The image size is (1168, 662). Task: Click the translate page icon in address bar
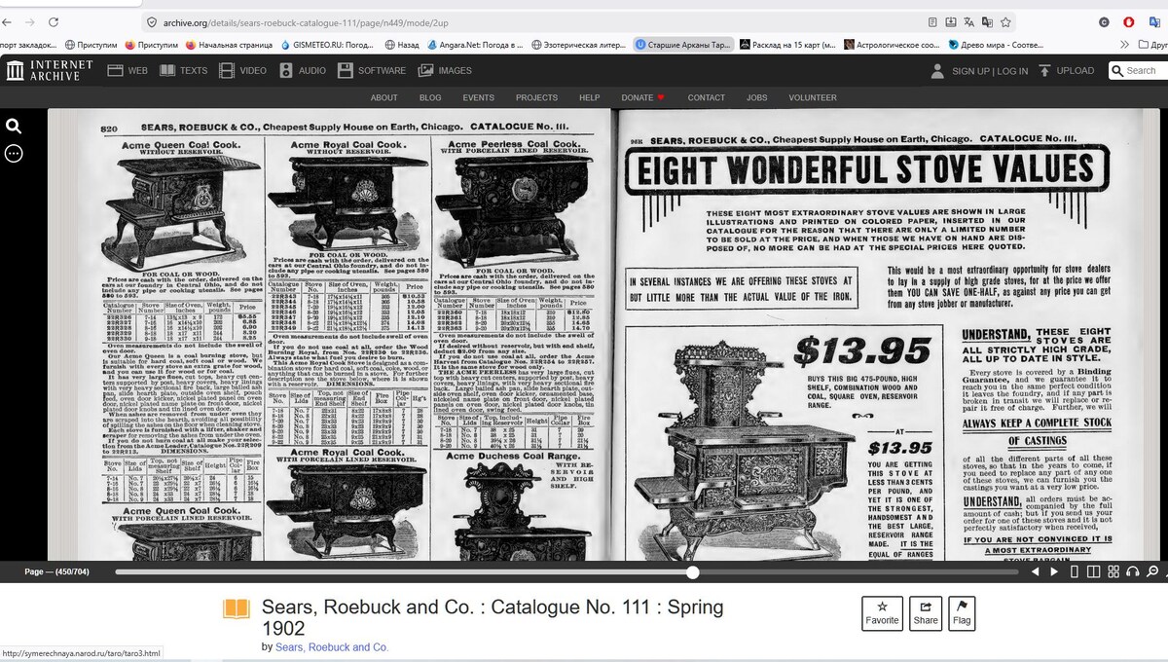pyautogui.click(x=969, y=22)
